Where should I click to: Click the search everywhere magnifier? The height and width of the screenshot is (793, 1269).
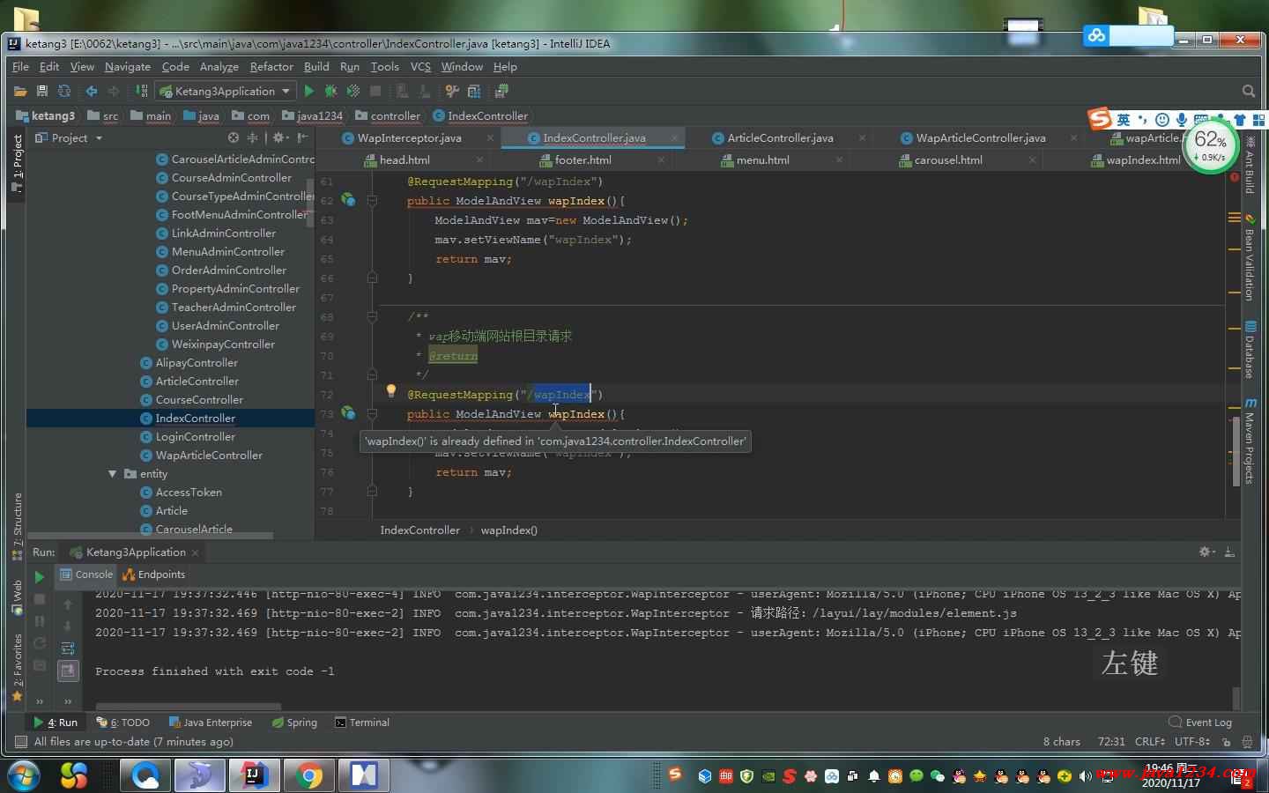click(1248, 91)
